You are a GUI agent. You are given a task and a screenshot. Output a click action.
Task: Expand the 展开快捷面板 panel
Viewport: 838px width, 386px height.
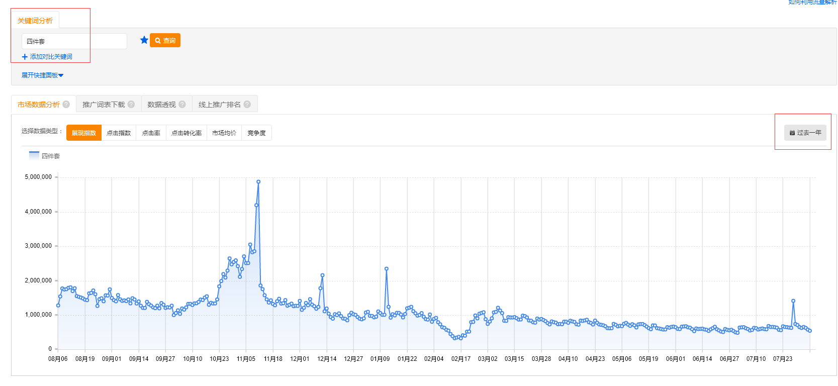[x=42, y=75]
